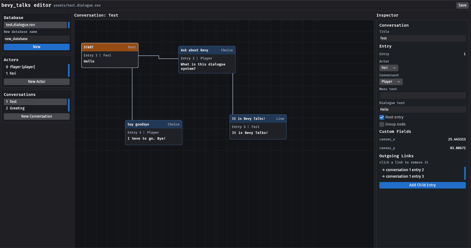Click the Entry number value 1
The image size is (471, 248).
tap(464, 54)
